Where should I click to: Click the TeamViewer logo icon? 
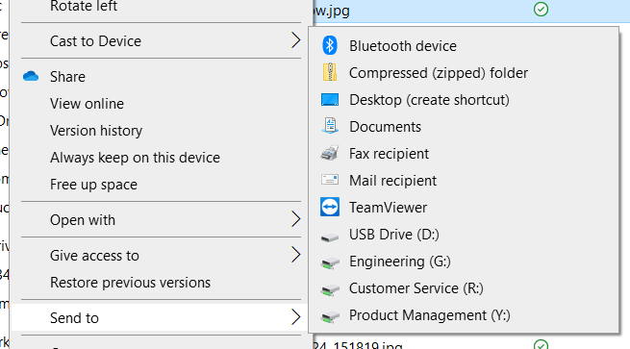click(x=330, y=207)
